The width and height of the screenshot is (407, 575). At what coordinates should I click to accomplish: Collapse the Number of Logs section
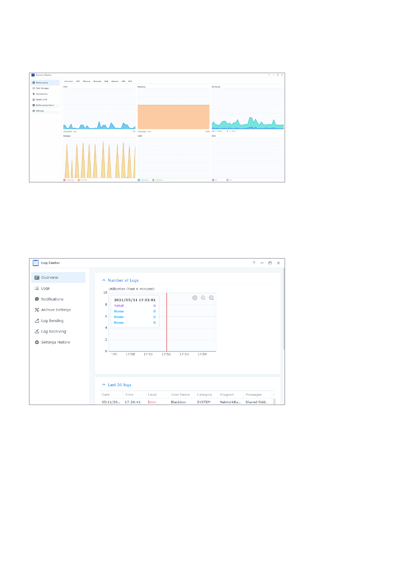104,280
